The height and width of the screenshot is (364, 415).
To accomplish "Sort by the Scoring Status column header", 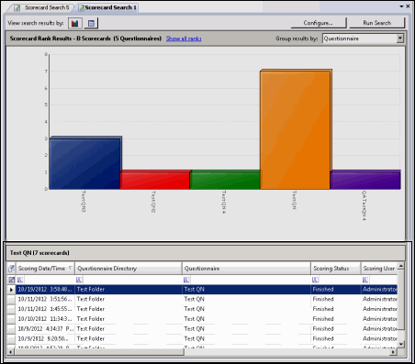I will pos(336,269).
